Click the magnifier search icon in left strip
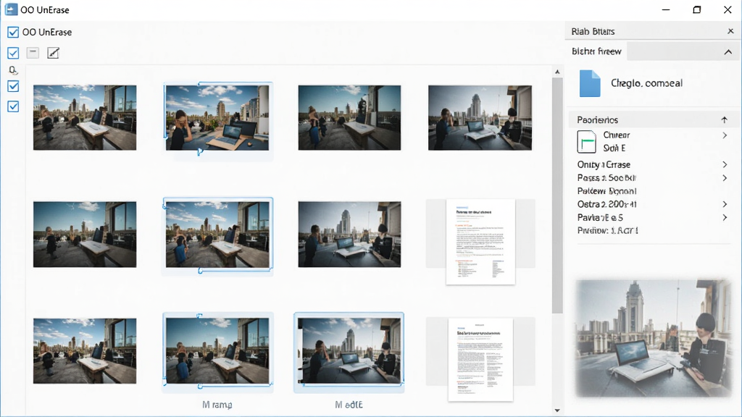The height and width of the screenshot is (417, 742). pyautogui.click(x=13, y=70)
